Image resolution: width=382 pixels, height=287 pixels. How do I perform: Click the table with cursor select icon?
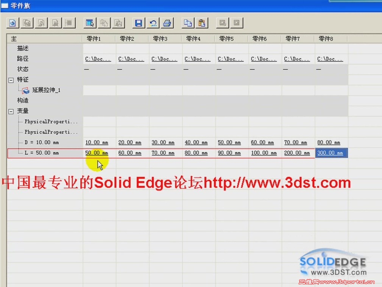point(90,23)
